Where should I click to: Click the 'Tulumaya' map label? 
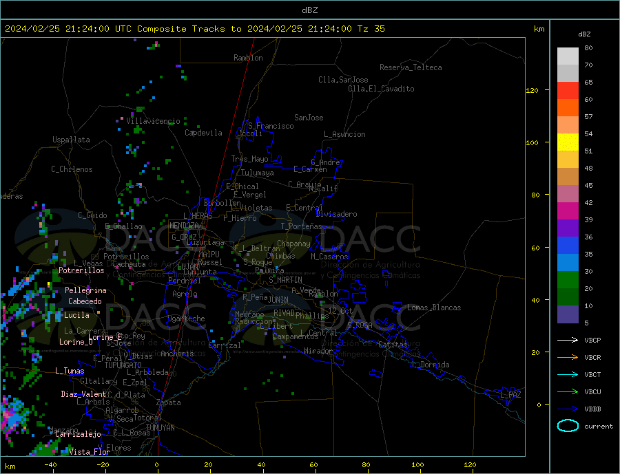[x=257, y=173]
